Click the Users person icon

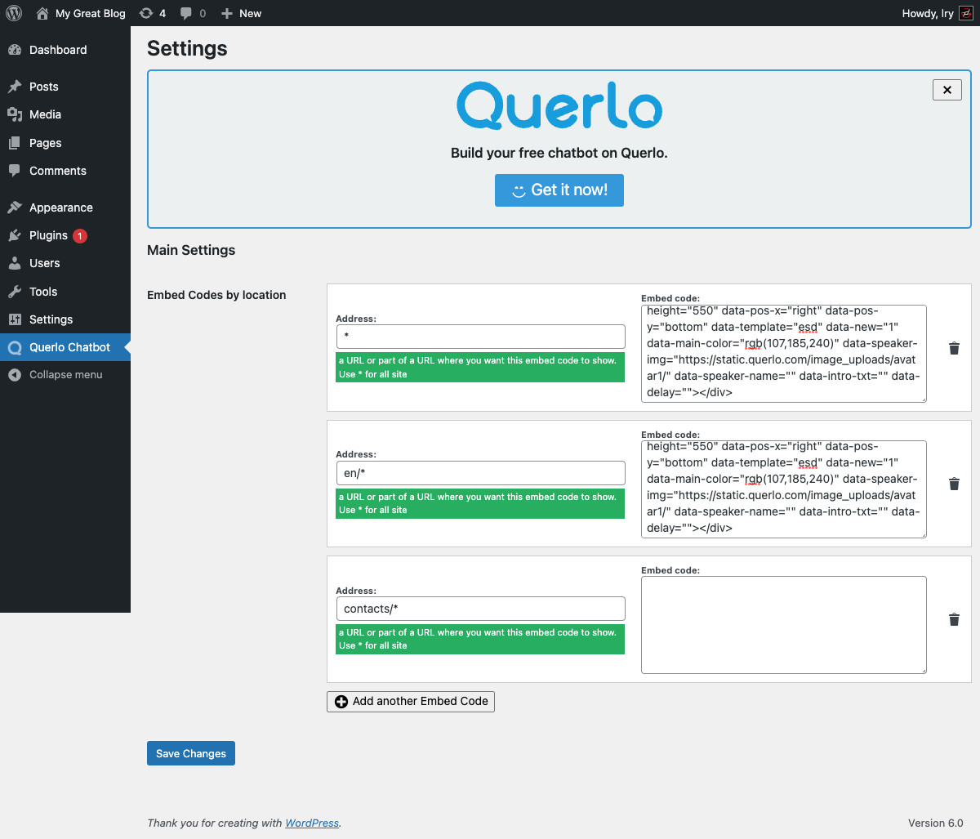click(x=15, y=263)
